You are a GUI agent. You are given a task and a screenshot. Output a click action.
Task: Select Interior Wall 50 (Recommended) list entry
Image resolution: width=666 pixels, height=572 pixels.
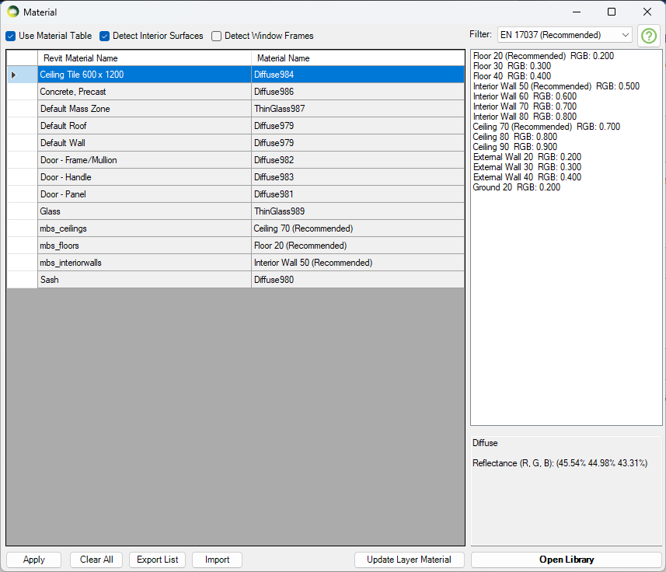pyautogui.click(x=532, y=86)
